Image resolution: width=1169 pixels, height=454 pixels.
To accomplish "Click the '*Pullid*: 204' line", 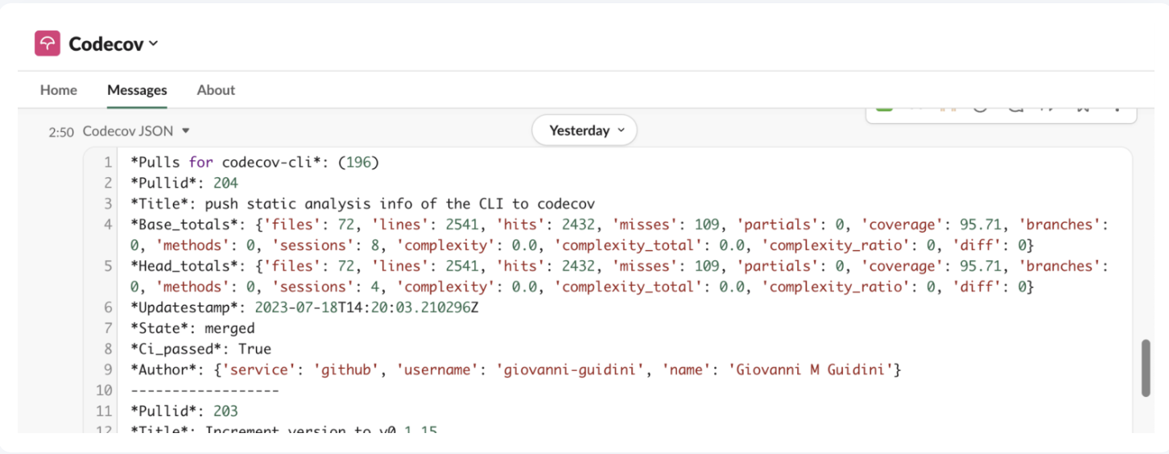I will tap(184, 183).
